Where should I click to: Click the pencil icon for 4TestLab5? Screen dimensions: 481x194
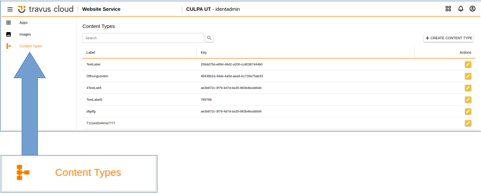tap(468, 88)
